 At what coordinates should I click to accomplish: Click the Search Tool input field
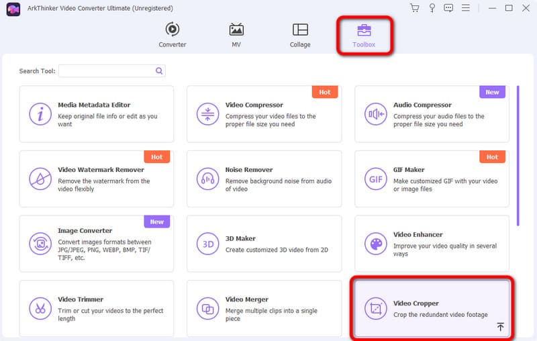tap(112, 71)
